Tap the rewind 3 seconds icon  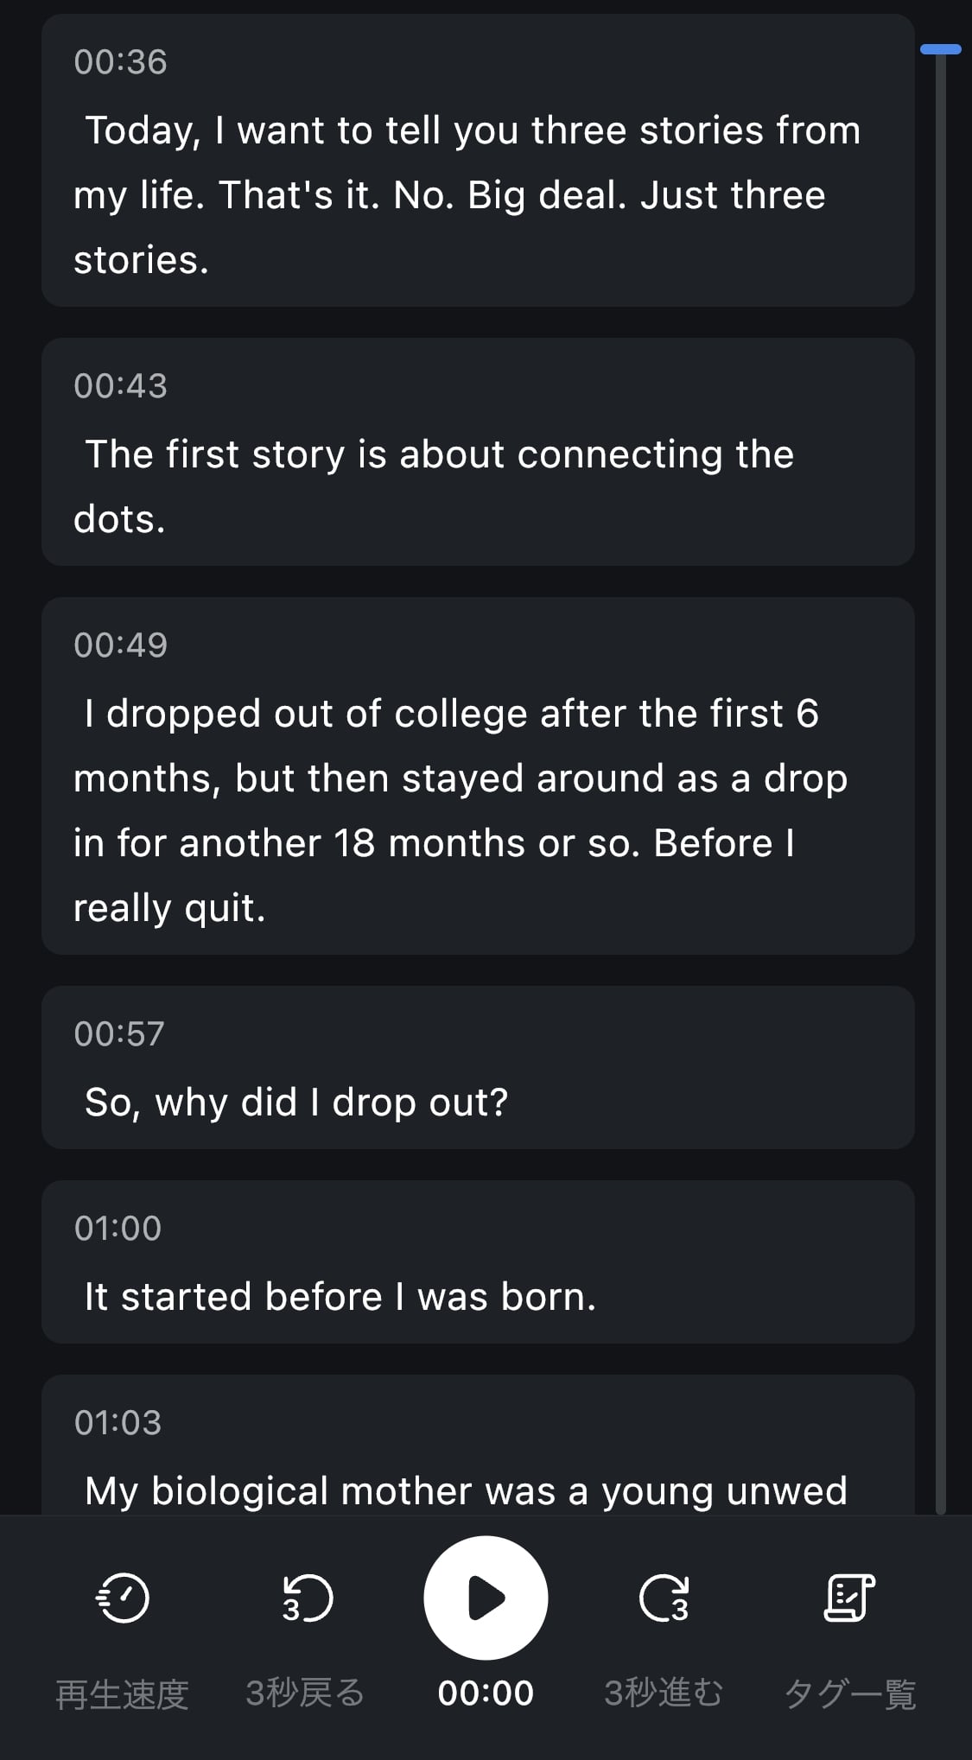307,1598
